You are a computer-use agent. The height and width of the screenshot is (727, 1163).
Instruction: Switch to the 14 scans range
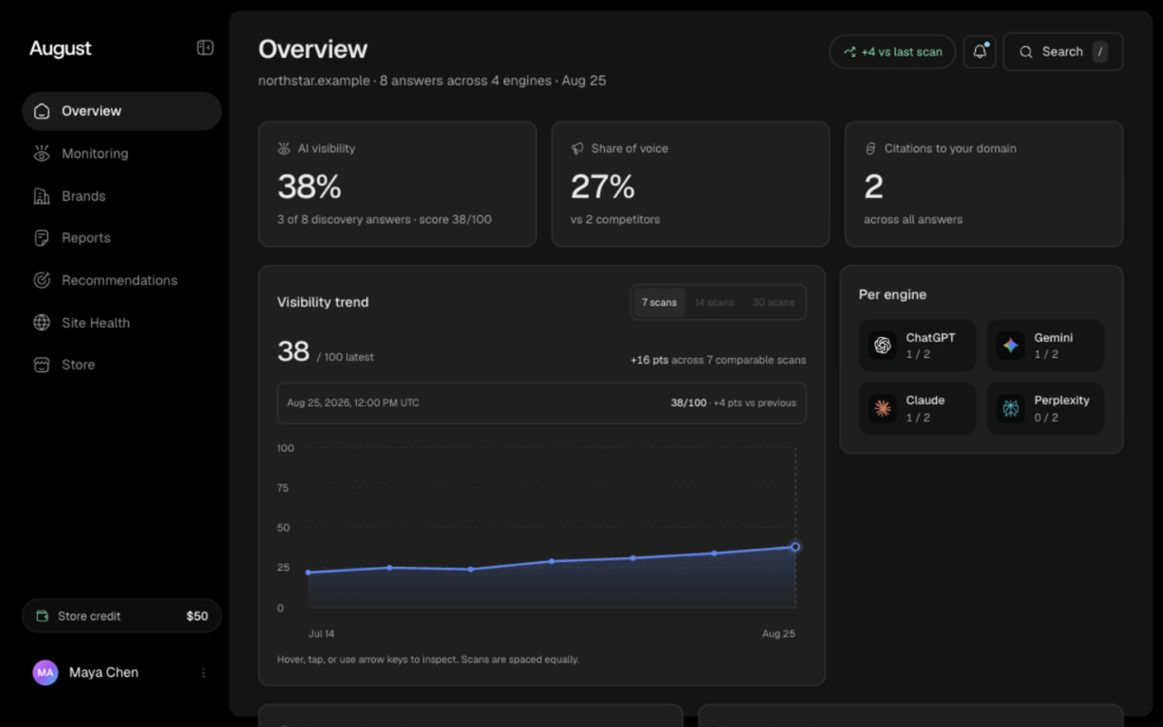point(714,303)
